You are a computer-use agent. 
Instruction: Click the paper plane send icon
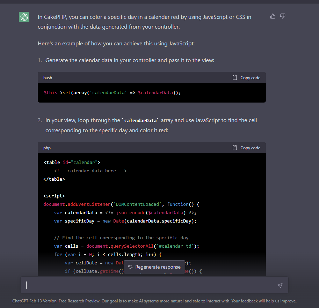click(x=280, y=285)
